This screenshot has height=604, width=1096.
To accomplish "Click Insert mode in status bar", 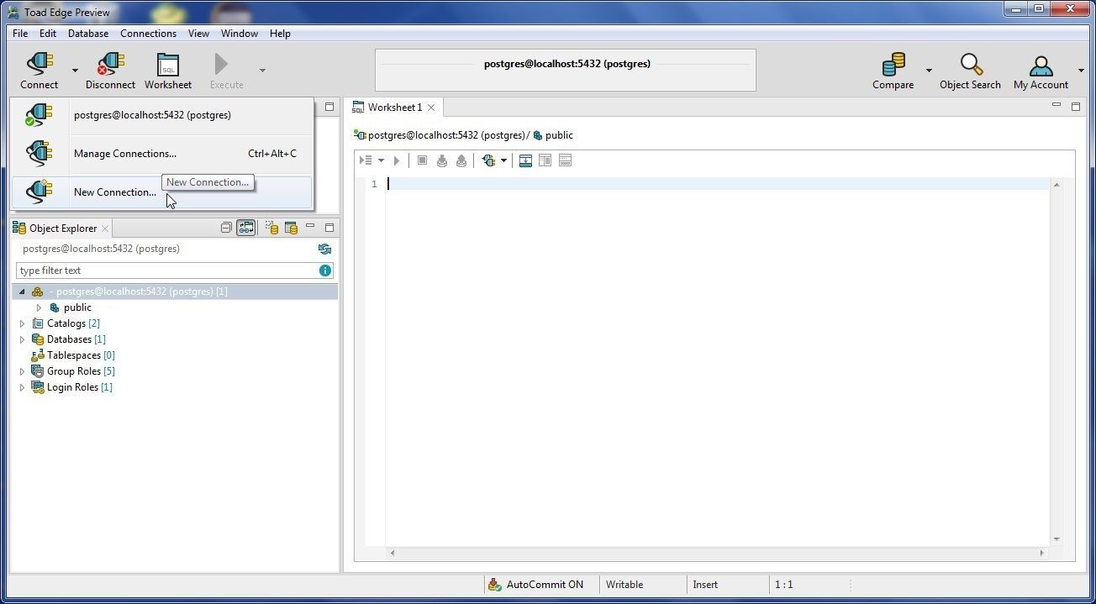I will coord(705,585).
